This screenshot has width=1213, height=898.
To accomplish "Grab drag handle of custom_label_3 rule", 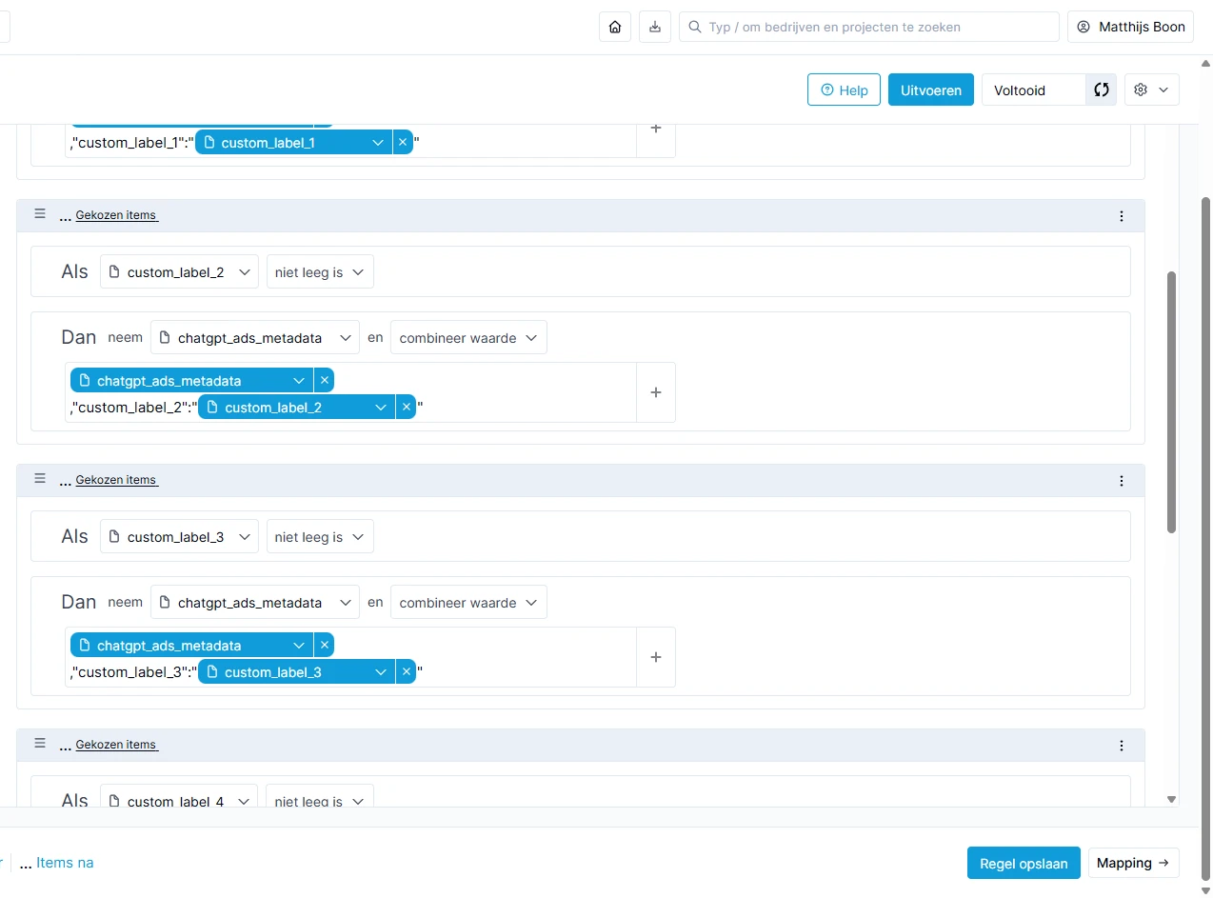I will [40, 479].
